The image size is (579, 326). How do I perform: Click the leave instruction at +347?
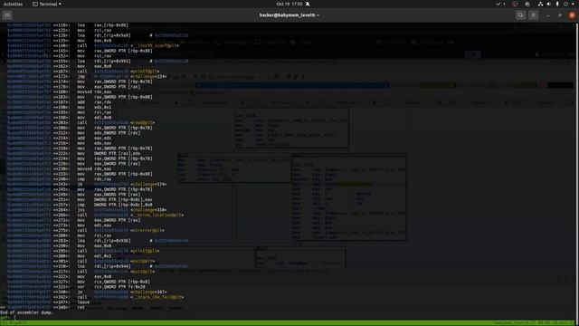[x=48, y=302]
